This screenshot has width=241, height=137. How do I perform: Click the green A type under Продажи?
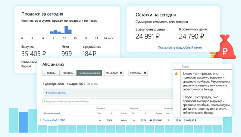(100, 120)
